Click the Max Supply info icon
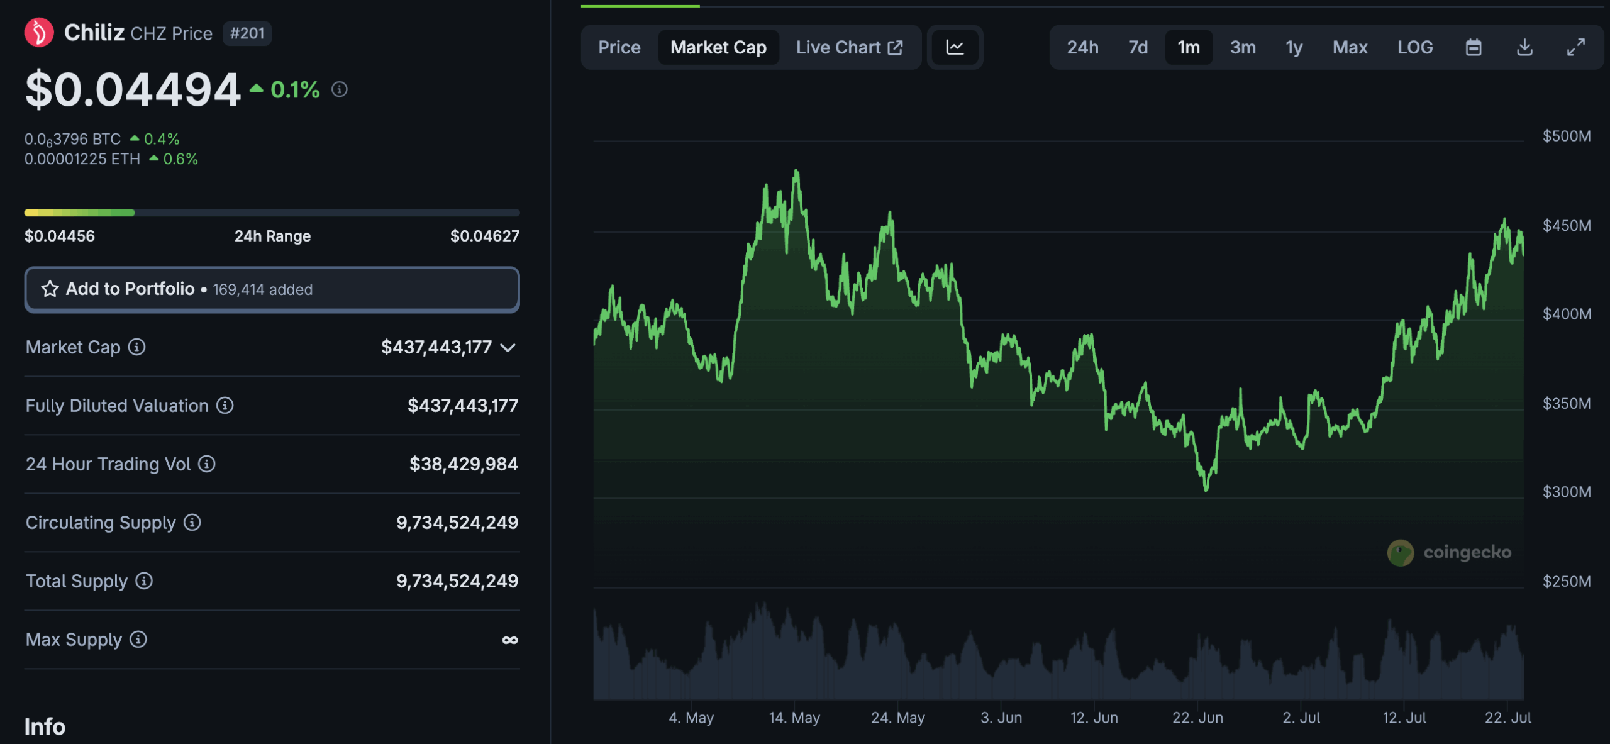This screenshot has height=744, width=1610. click(x=138, y=639)
